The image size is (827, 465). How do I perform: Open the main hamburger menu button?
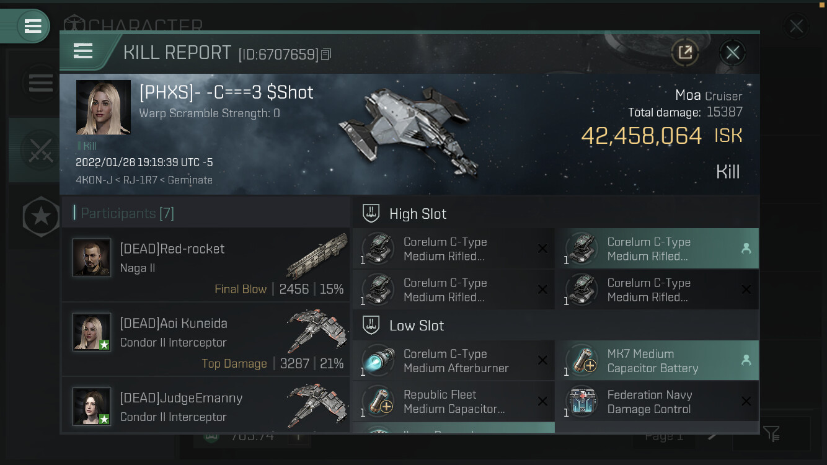point(32,26)
